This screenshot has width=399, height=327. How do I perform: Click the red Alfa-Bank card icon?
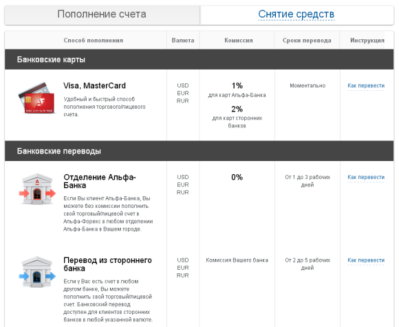36,98
